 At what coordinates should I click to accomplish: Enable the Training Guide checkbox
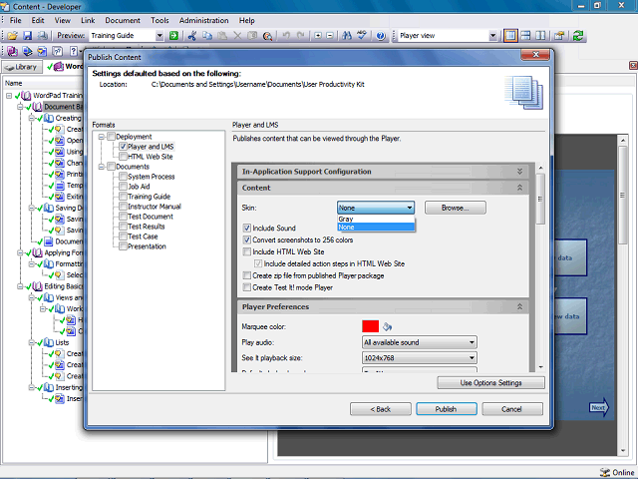coord(124,197)
